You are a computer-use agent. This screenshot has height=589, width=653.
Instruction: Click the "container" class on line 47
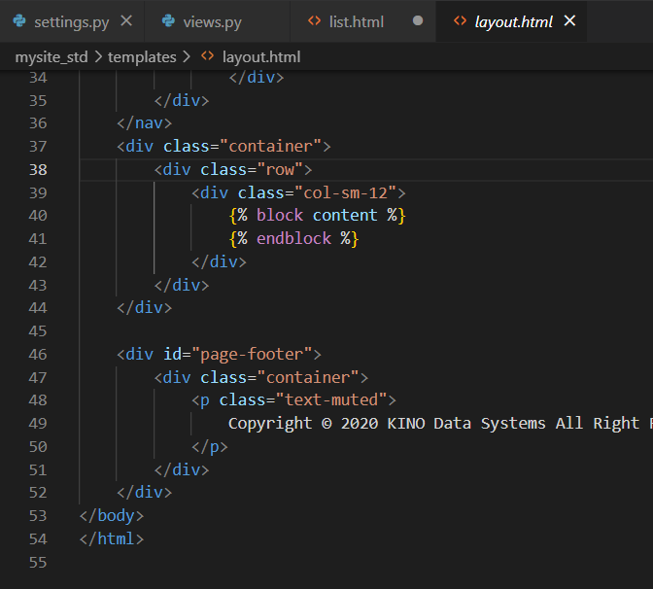(308, 378)
